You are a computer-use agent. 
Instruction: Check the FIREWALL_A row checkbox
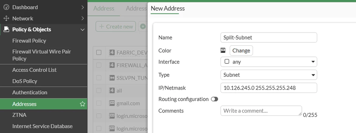[x=99, y=65]
